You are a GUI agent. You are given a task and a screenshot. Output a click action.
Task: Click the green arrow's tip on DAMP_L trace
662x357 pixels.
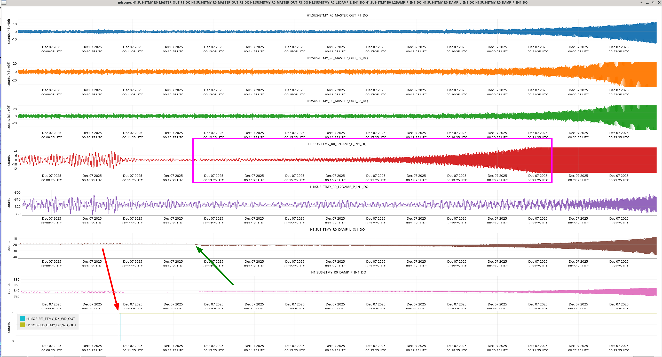point(196,247)
